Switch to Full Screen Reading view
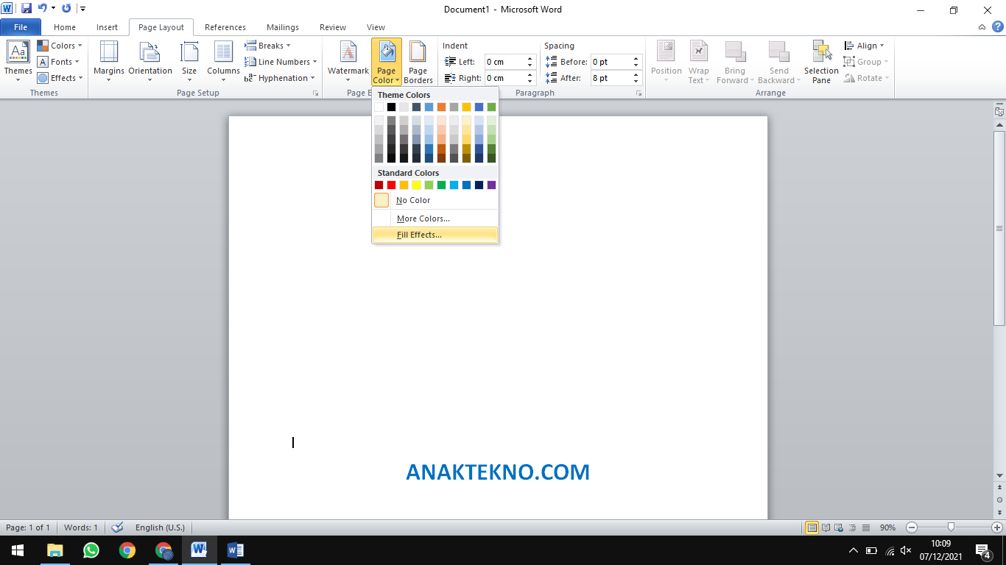This screenshot has width=1006, height=565. (826, 527)
